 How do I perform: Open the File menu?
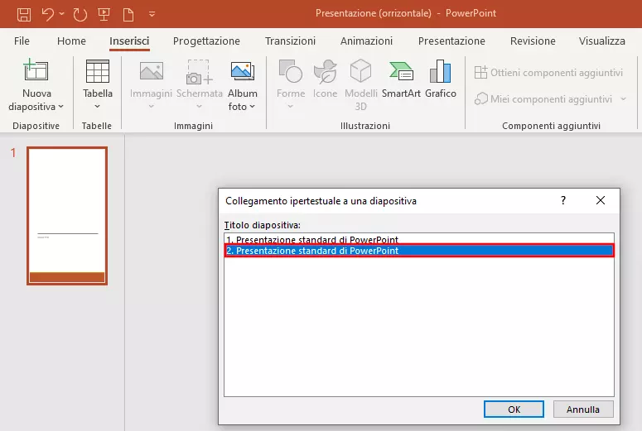[22, 41]
